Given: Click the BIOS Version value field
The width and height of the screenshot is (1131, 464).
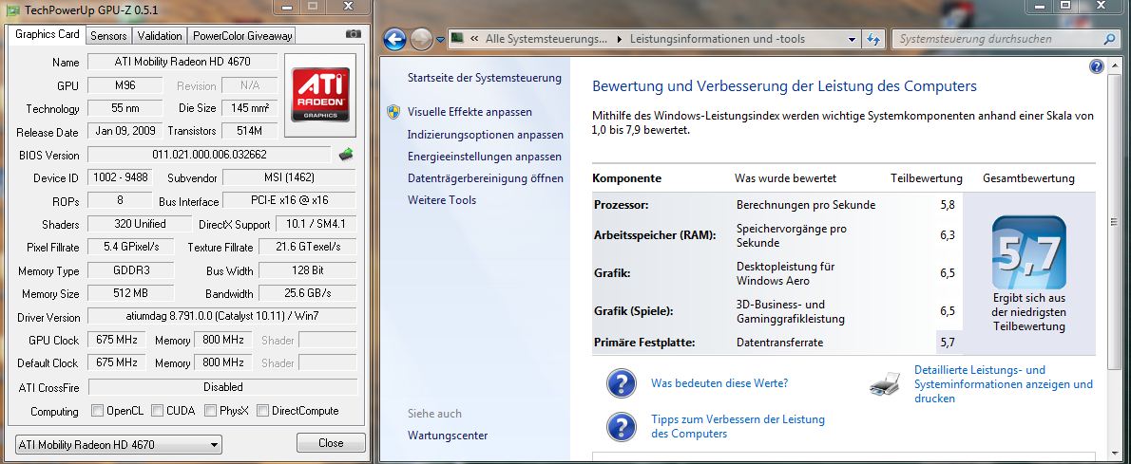Looking at the screenshot, I should pyautogui.click(x=210, y=154).
